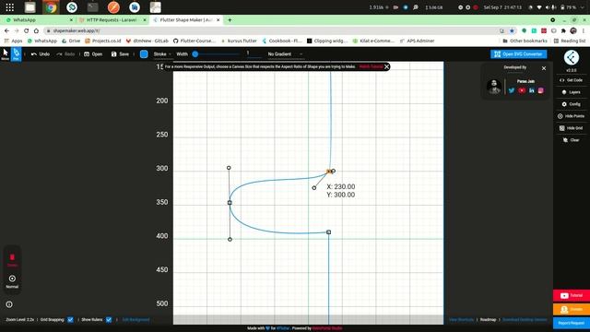Open the Layers panel
Viewport: 590px width, 332px height.
coord(572,92)
